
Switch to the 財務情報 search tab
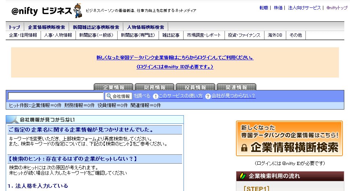tap(154, 87)
